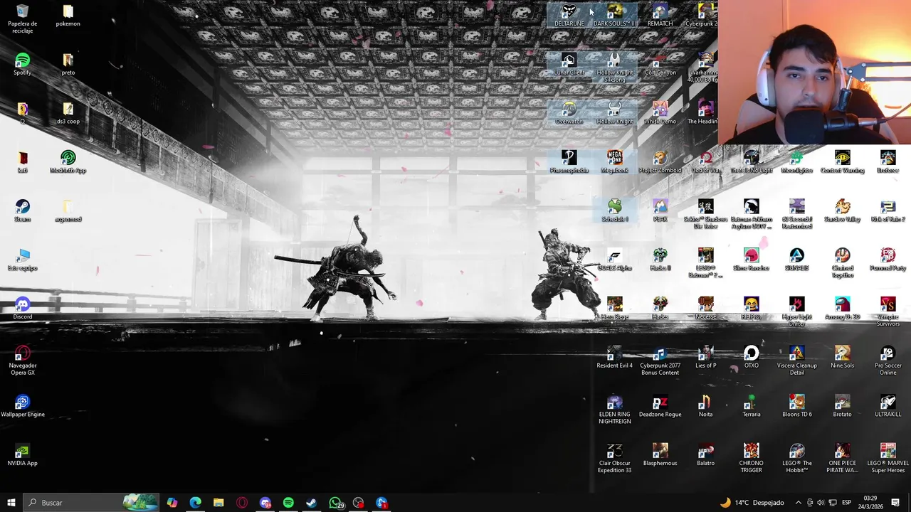The width and height of the screenshot is (911, 512).
Task: Launch CHRONO TRIGGER from the desktop
Action: pos(751,459)
